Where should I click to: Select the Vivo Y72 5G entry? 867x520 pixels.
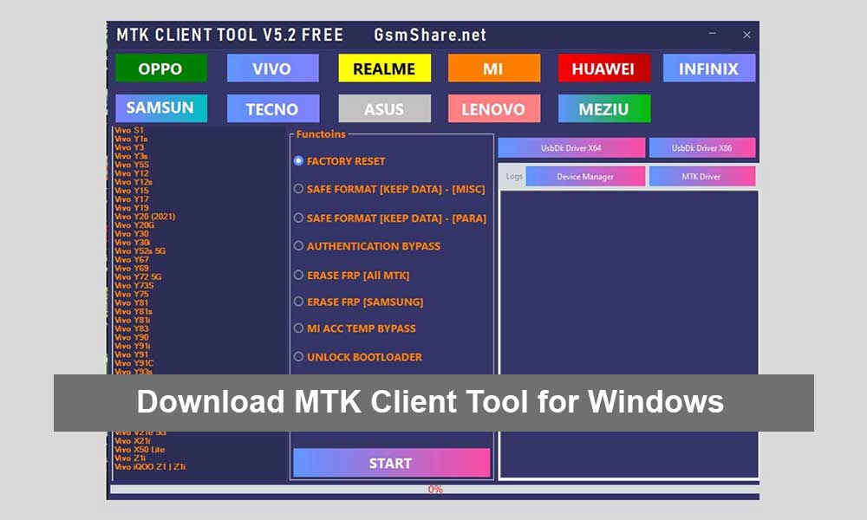[138, 276]
